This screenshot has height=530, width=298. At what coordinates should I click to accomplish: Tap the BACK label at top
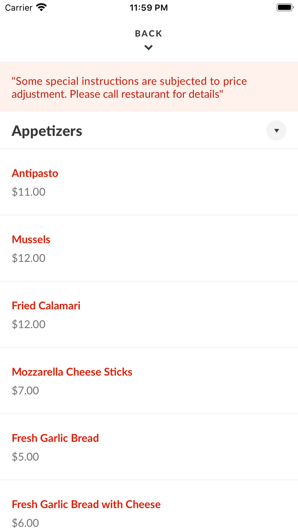pyautogui.click(x=149, y=34)
